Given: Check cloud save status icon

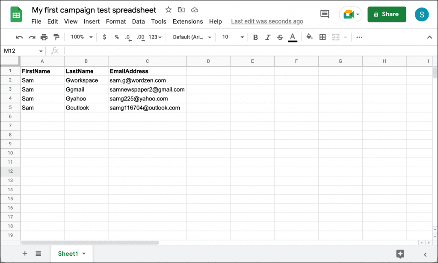Looking at the screenshot, I should (195, 10).
